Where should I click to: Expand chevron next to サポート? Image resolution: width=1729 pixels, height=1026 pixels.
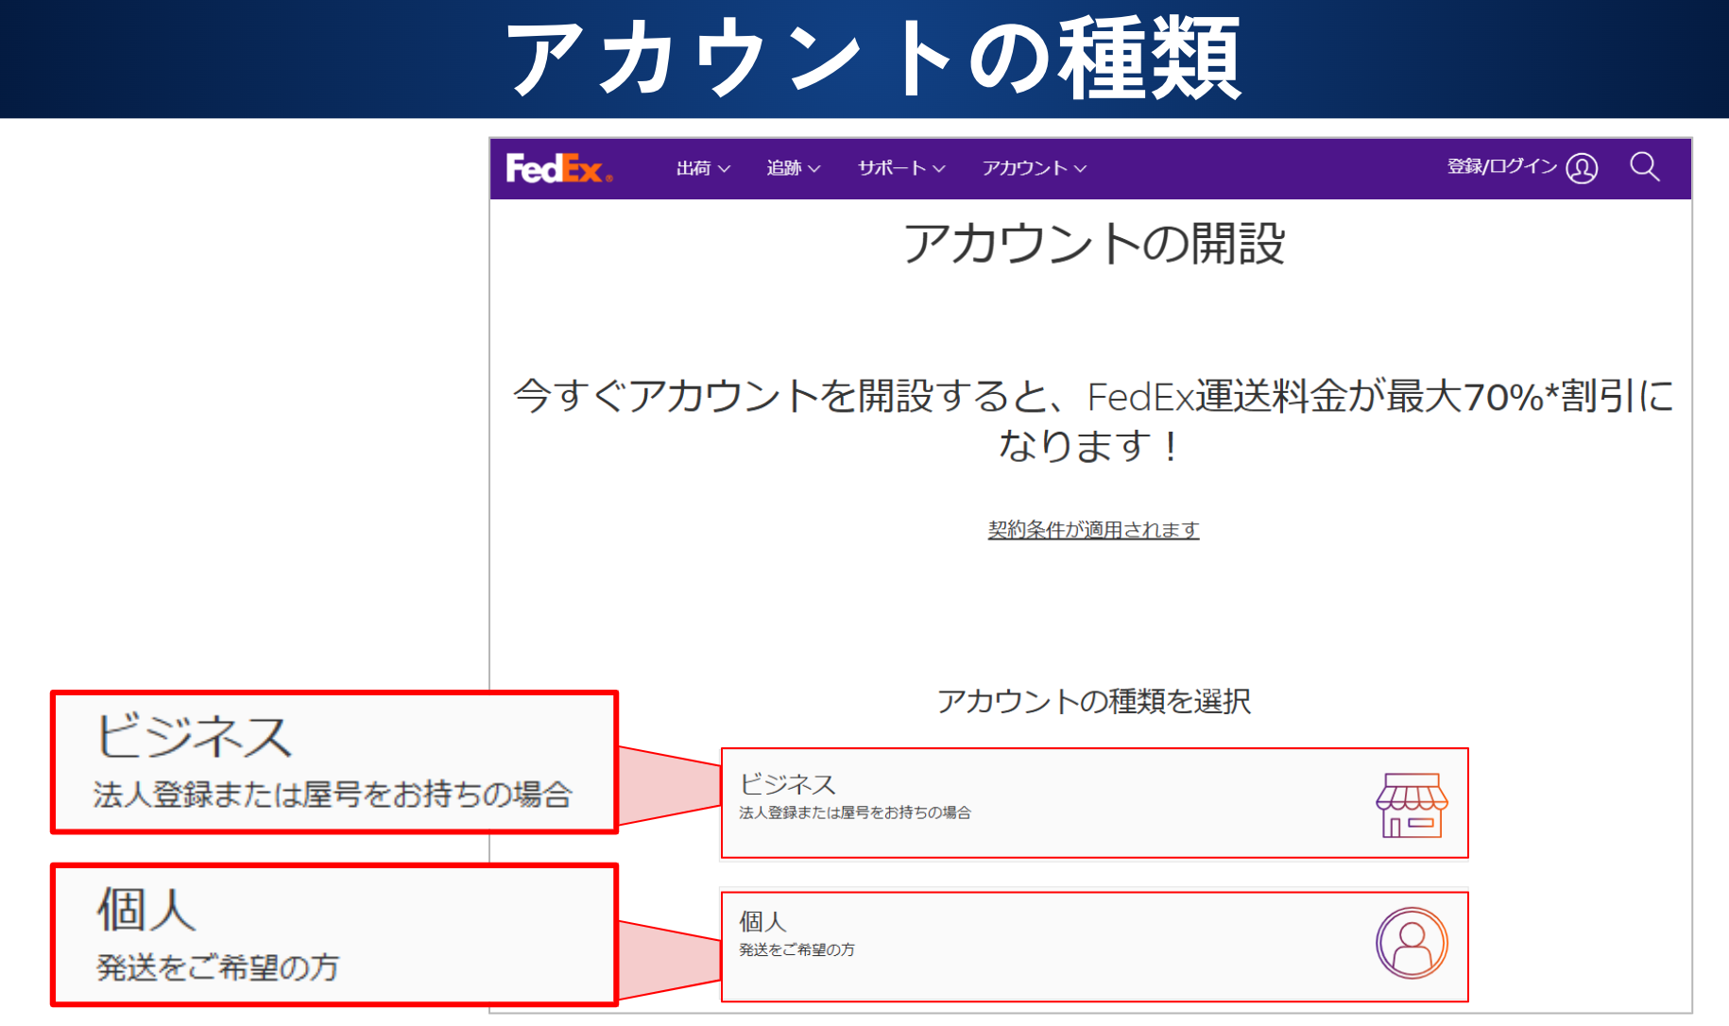point(939,169)
